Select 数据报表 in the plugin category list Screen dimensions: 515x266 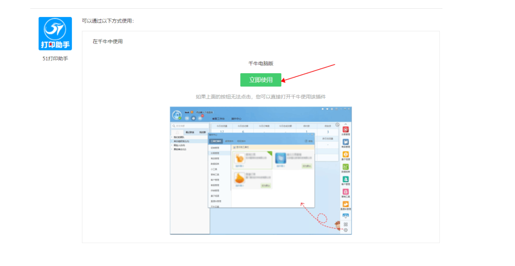click(x=216, y=164)
